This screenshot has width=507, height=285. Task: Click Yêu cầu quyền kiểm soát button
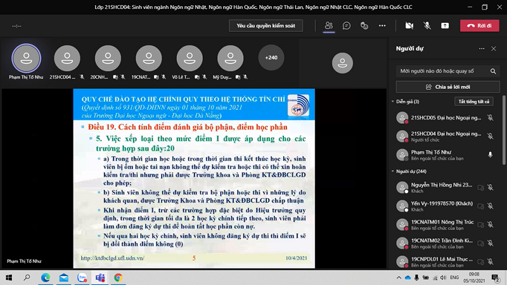[266, 25]
